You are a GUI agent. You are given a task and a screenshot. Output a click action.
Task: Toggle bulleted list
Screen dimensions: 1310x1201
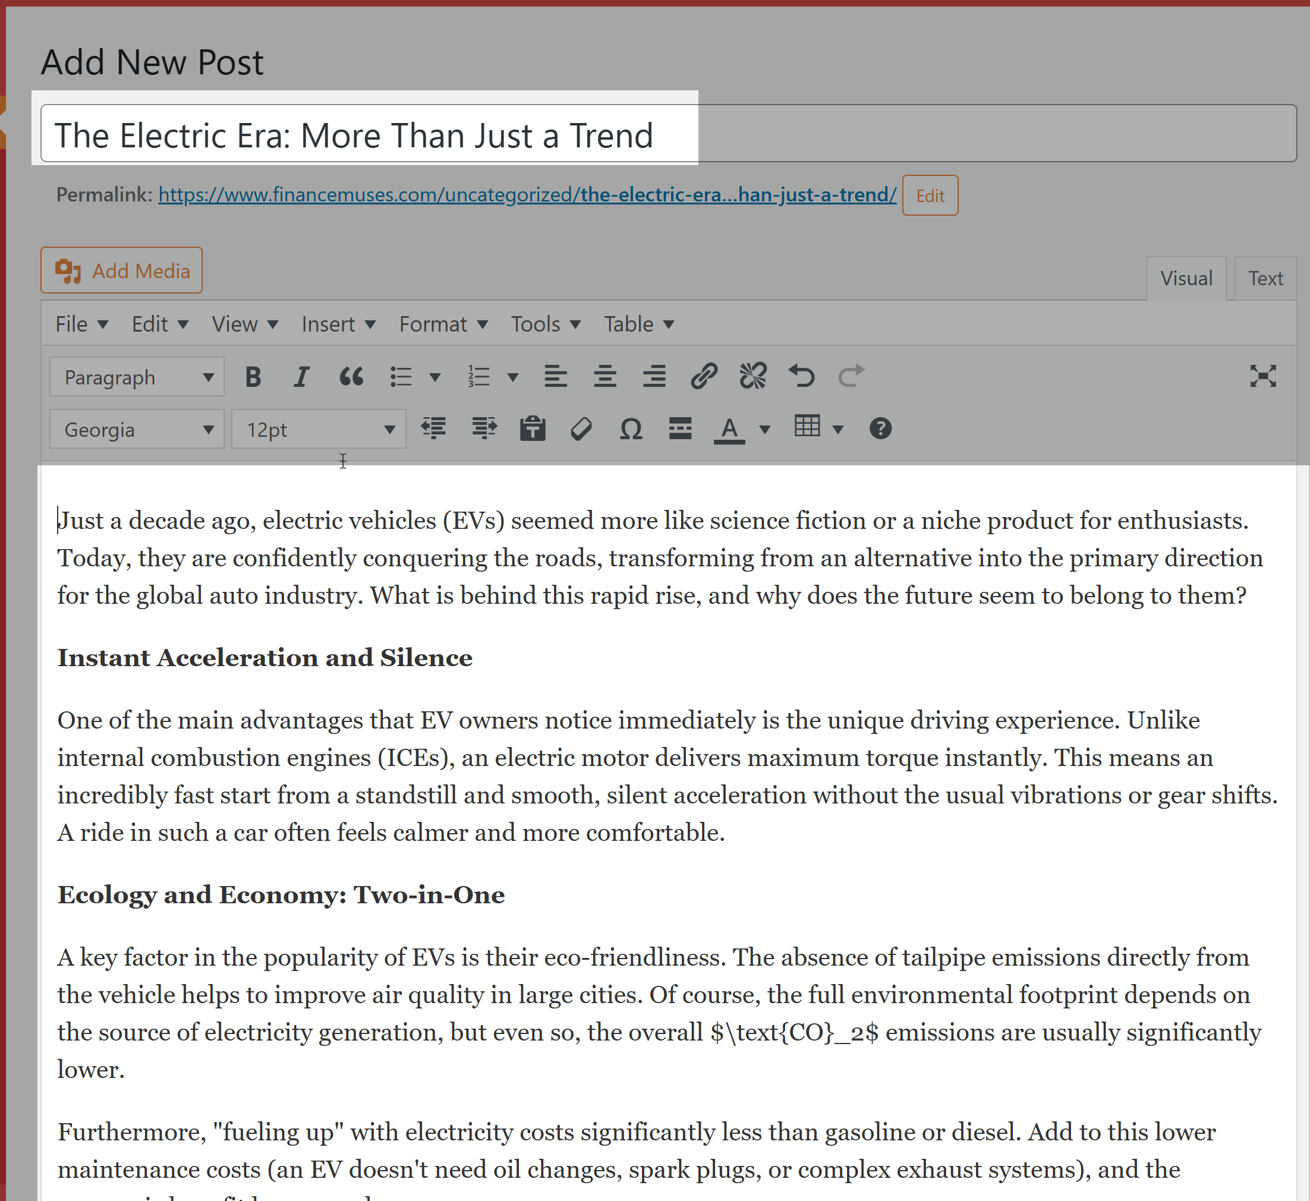tap(401, 376)
